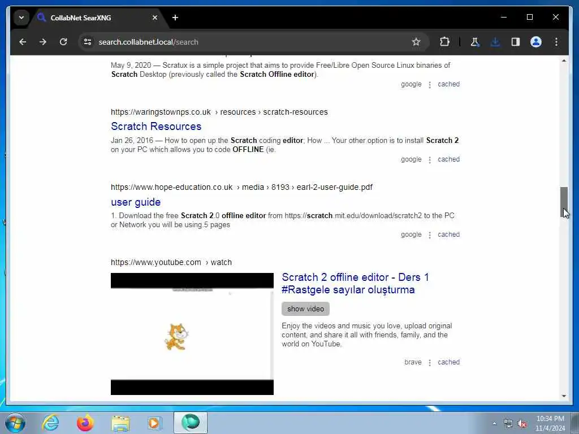Viewport: 579px width, 434px height.
Task: Click the page scrollbar thumb
Action: (564, 202)
